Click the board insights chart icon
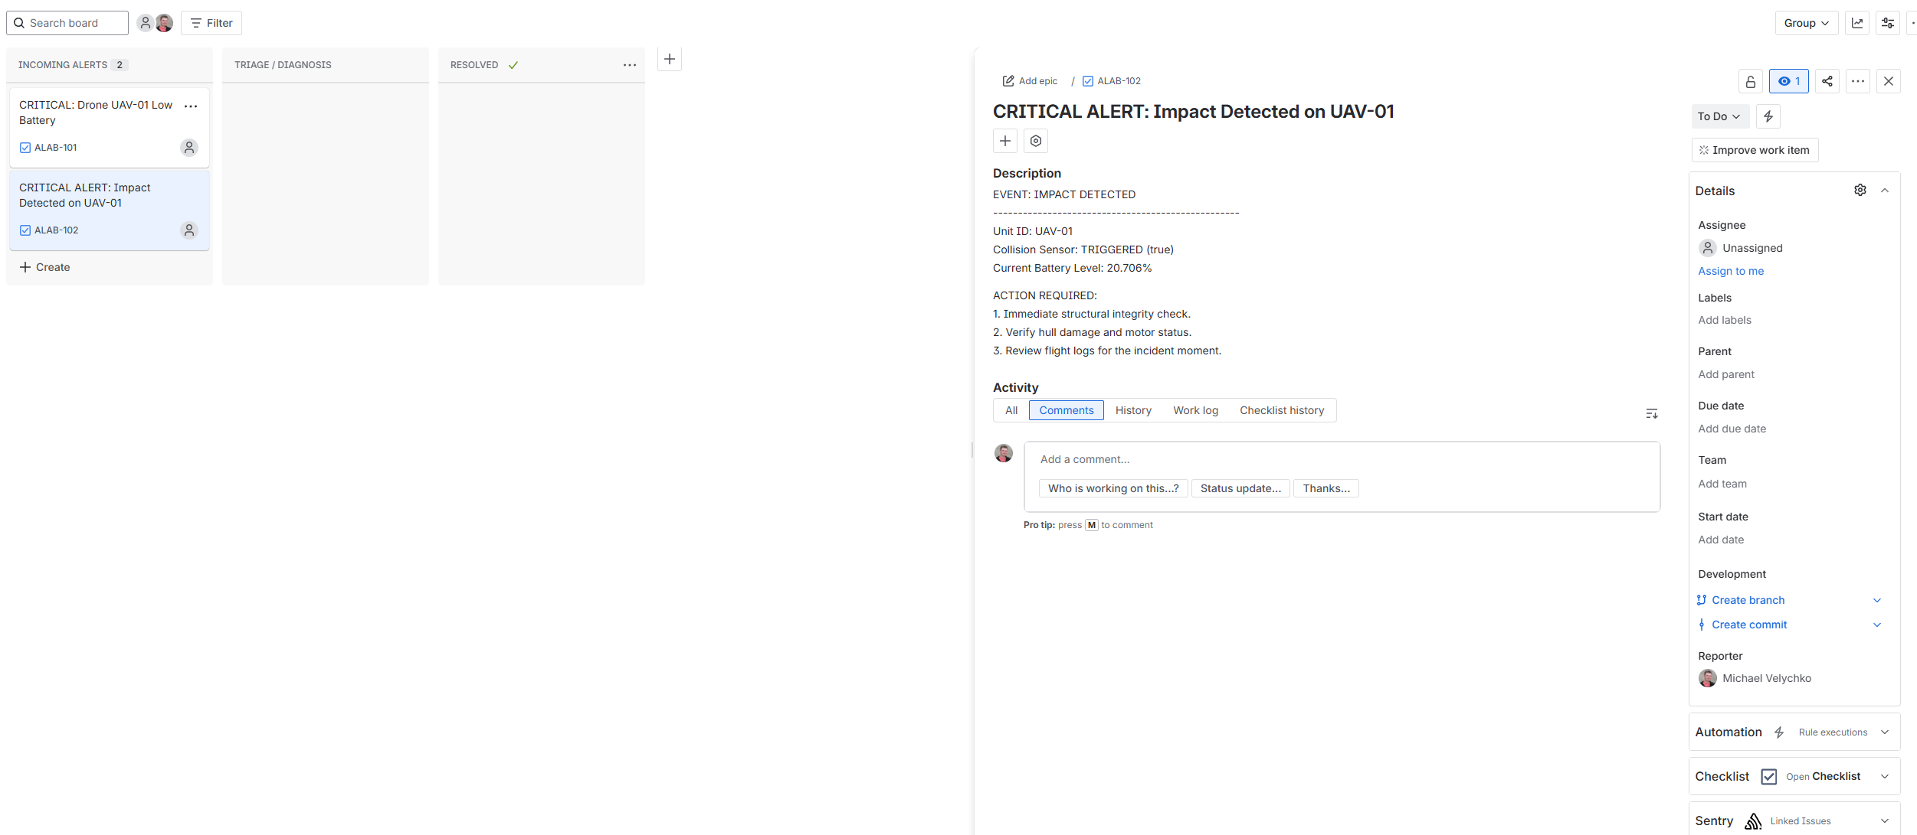1917x835 pixels. pos(1857,23)
